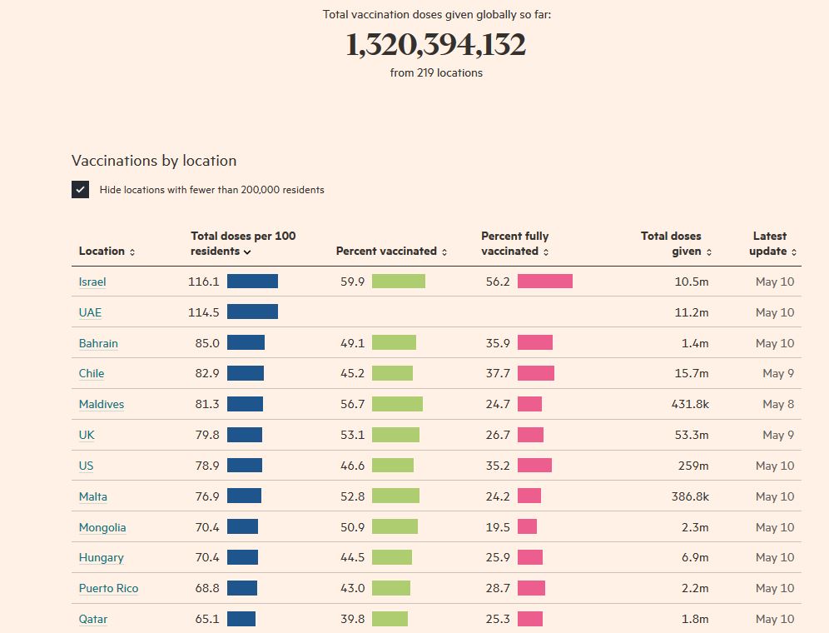Click the Mongolia link

(102, 527)
